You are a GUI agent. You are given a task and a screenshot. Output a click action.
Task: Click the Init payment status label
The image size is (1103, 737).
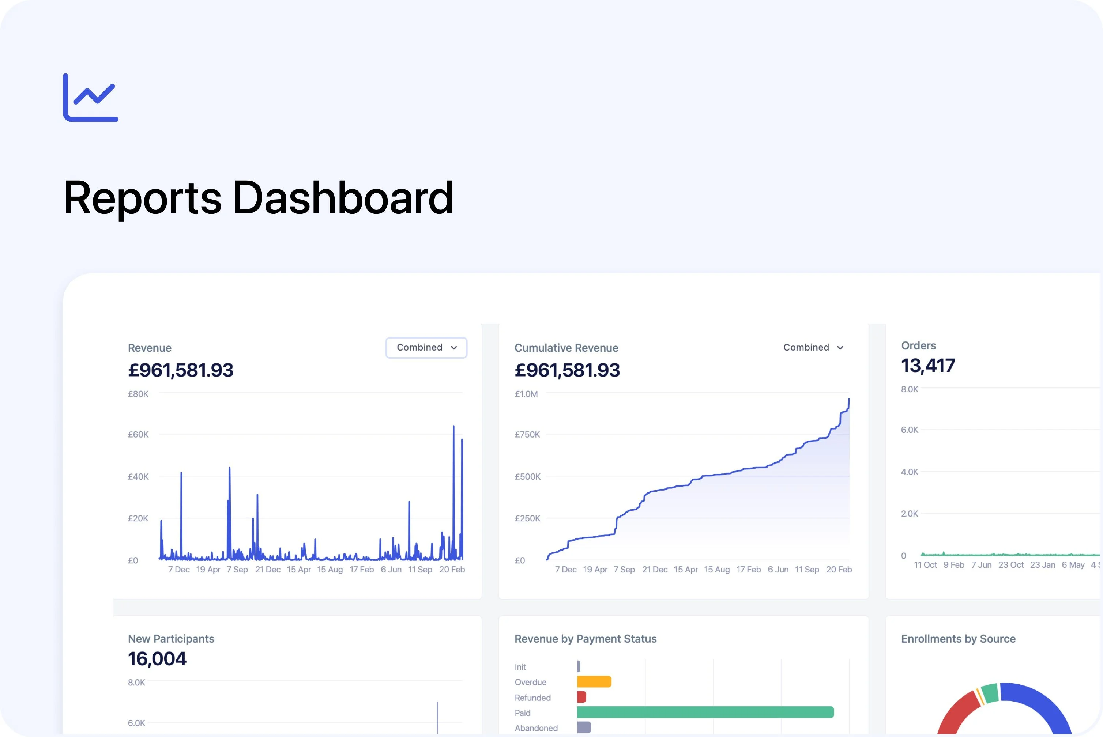[520, 667]
